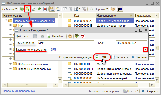Click the disable filter icon
161x95 pixels.
(x=84, y=9)
